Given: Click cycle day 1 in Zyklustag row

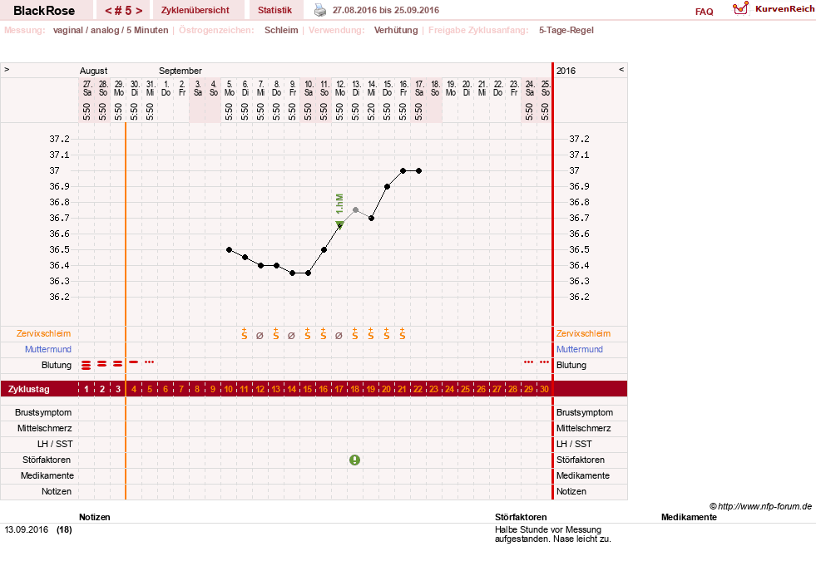Looking at the screenshot, I should pos(87,389).
